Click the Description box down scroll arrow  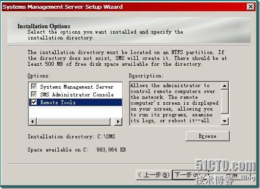pos(224,121)
